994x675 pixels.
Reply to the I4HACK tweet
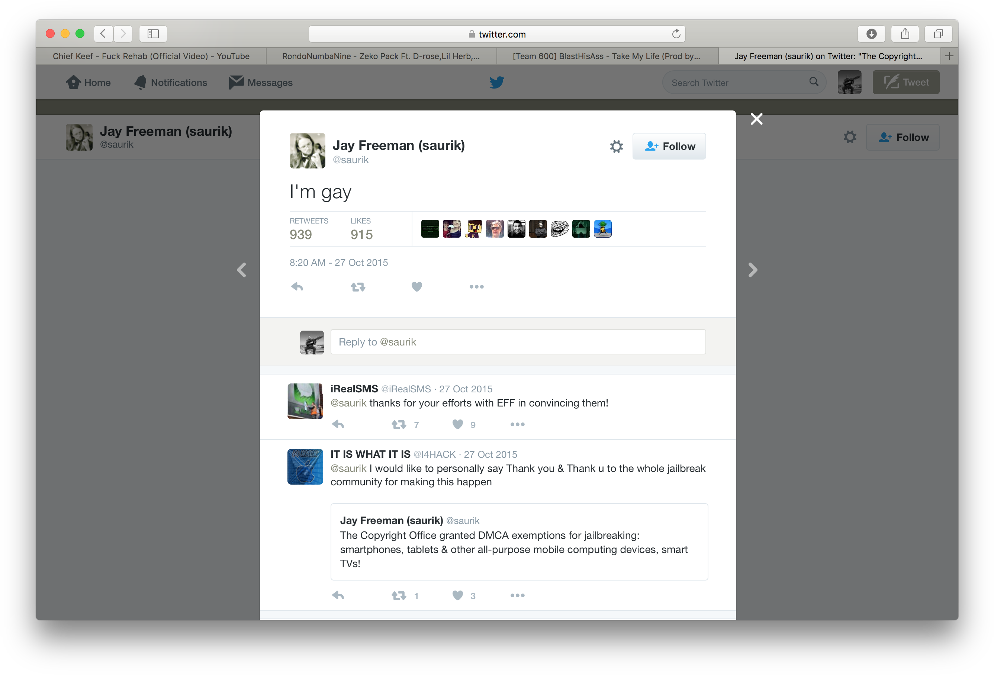[338, 595]
